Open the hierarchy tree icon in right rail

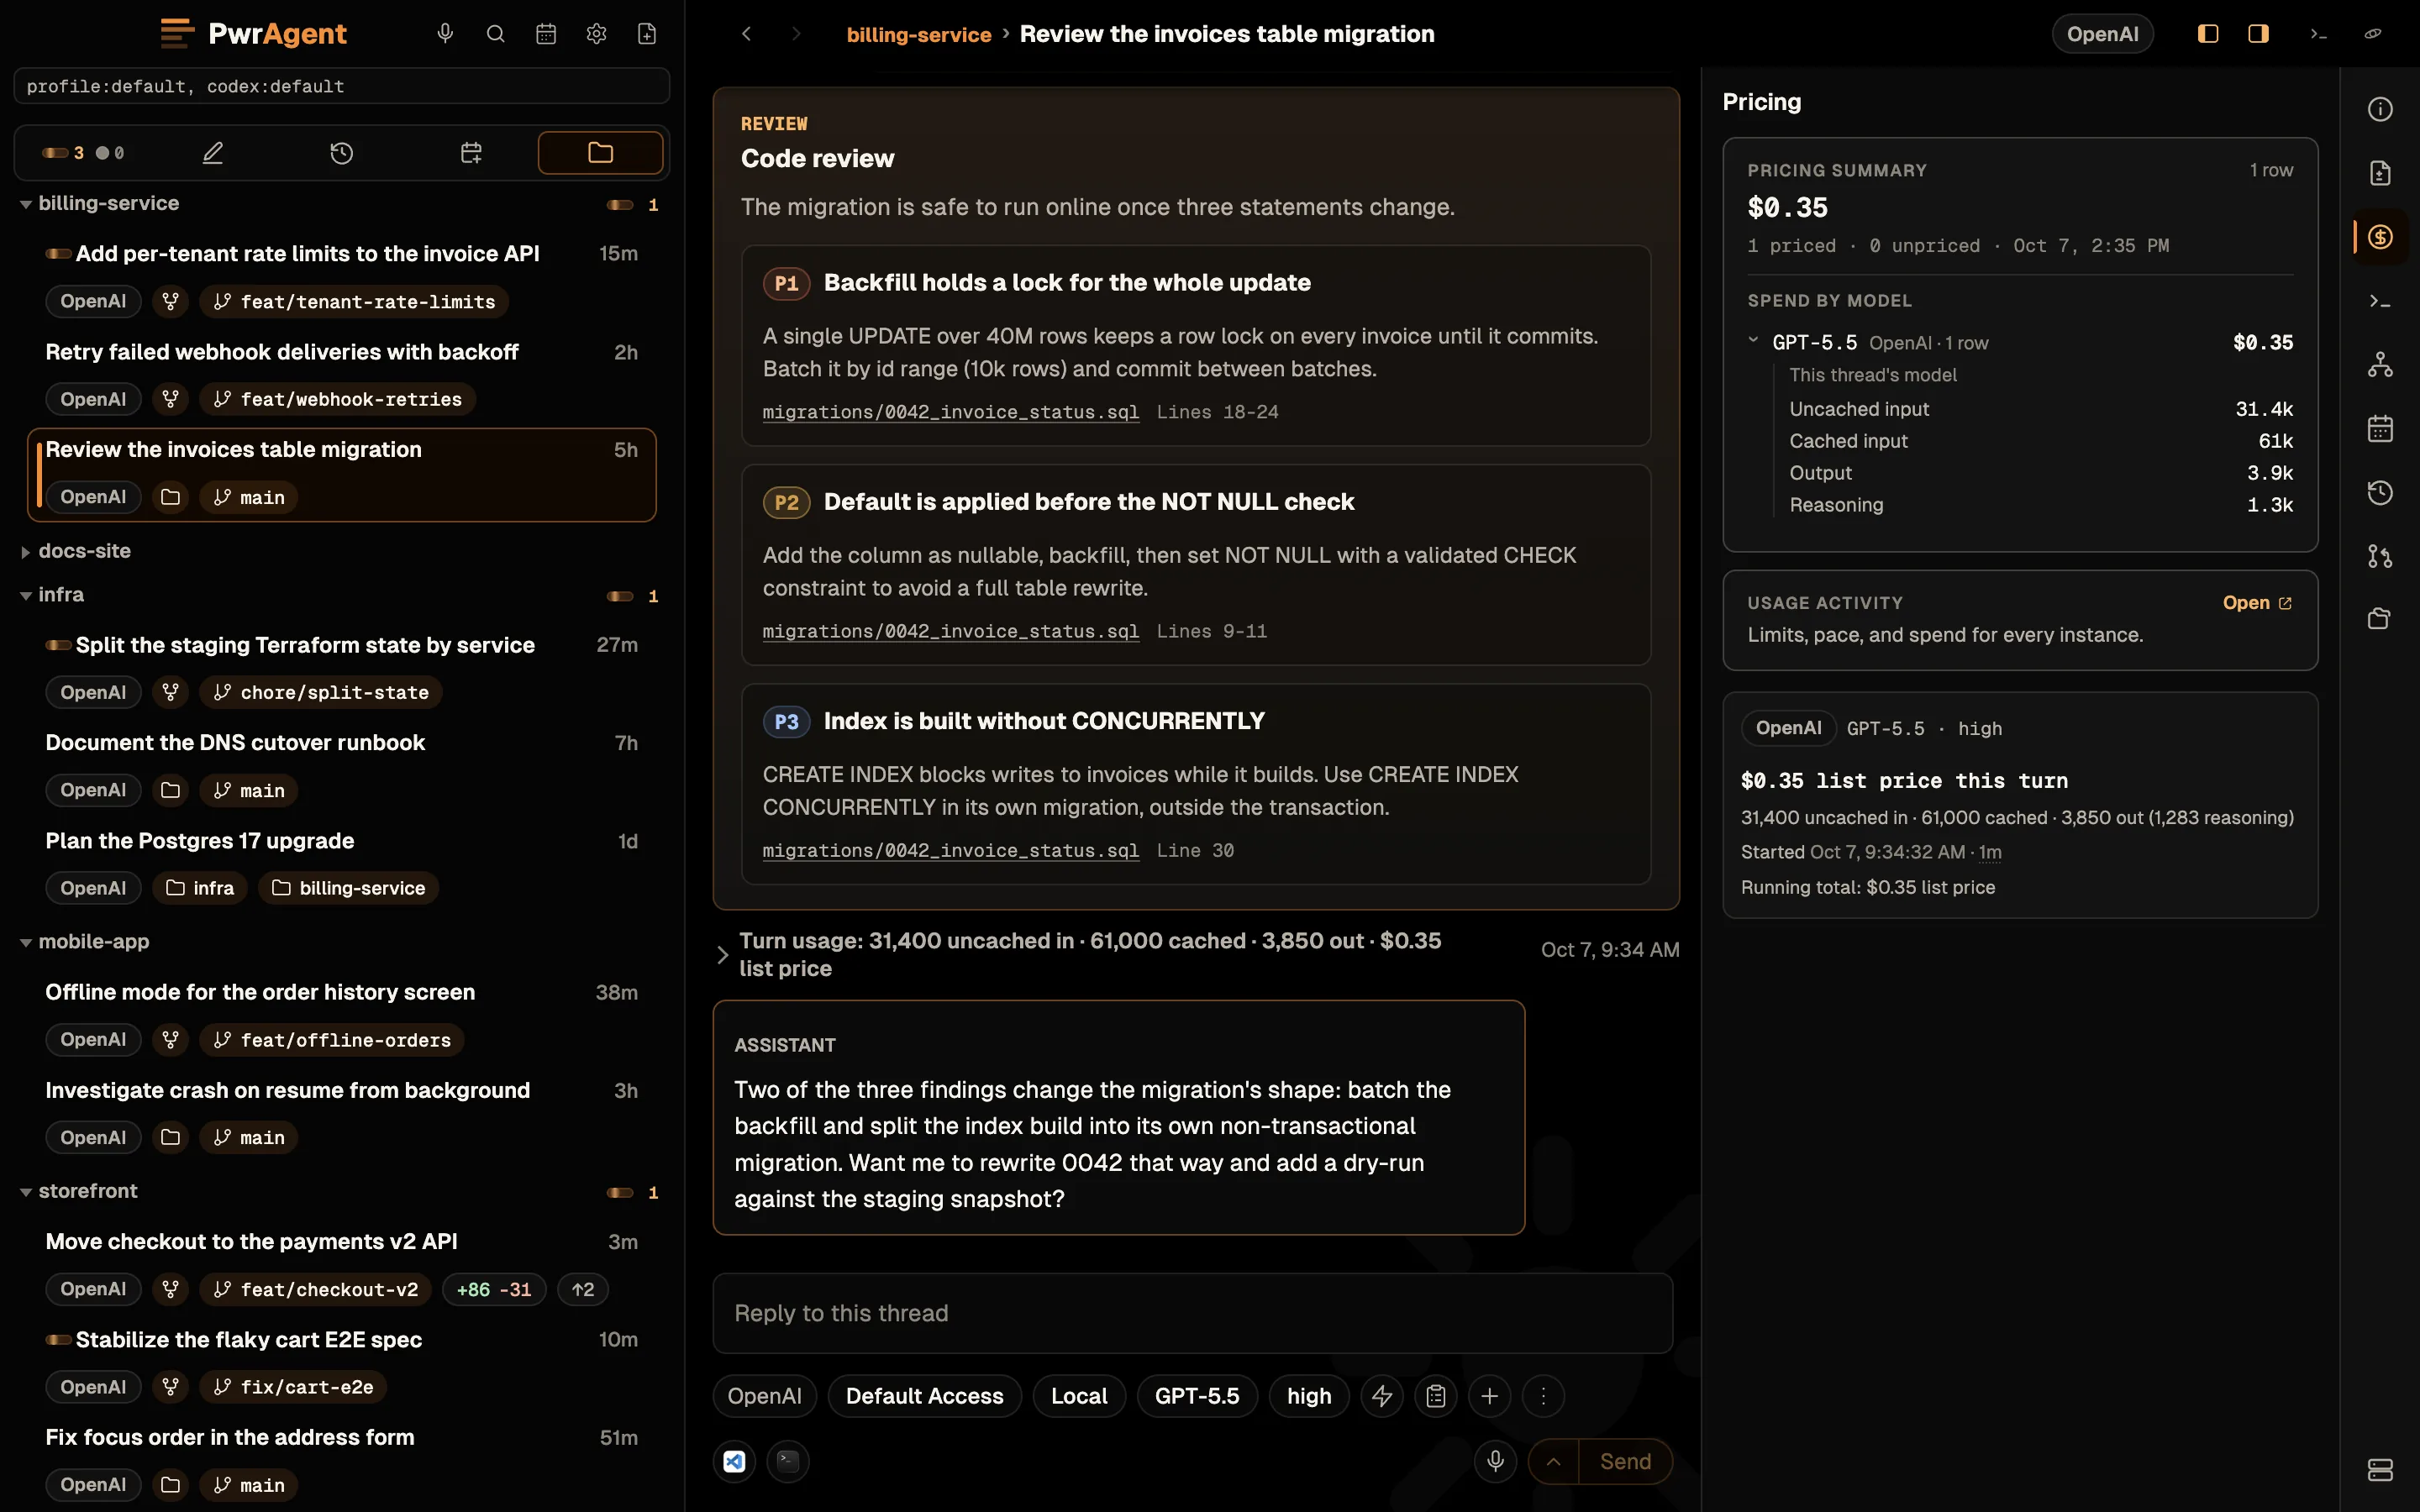pyautogui.click(x=2380, y=365)
